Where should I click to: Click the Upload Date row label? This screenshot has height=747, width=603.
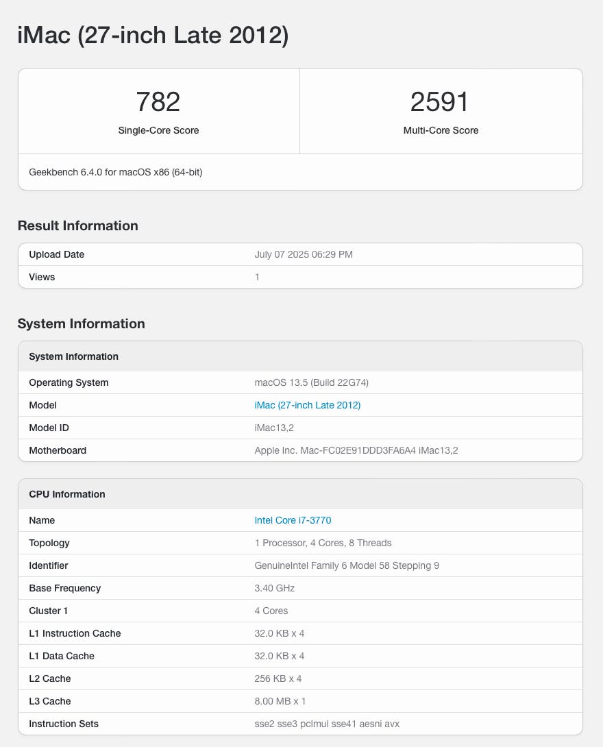coord(57,254)
